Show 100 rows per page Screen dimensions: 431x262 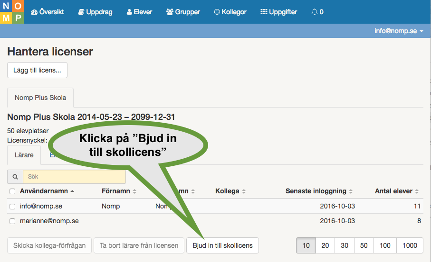point(385,245)
